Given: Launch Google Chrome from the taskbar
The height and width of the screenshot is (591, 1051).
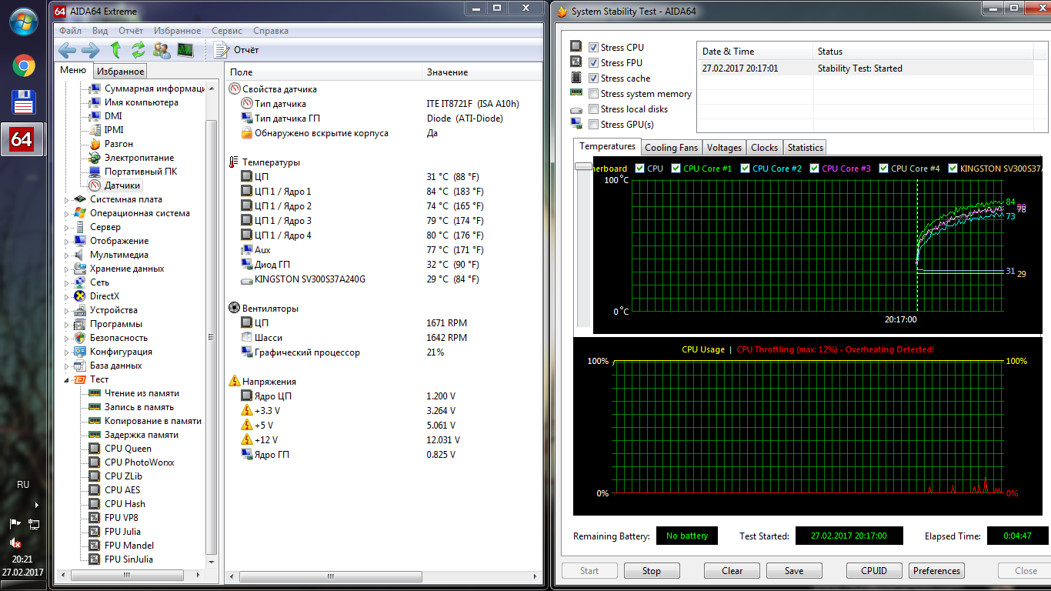Looking at the screenshot, I should click(x=24, y=66).
